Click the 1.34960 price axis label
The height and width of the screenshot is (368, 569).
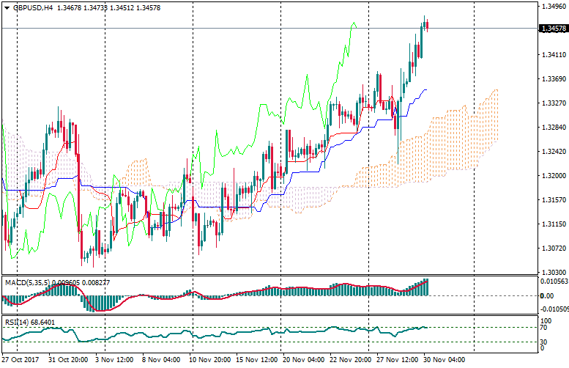tap(553, 6)
